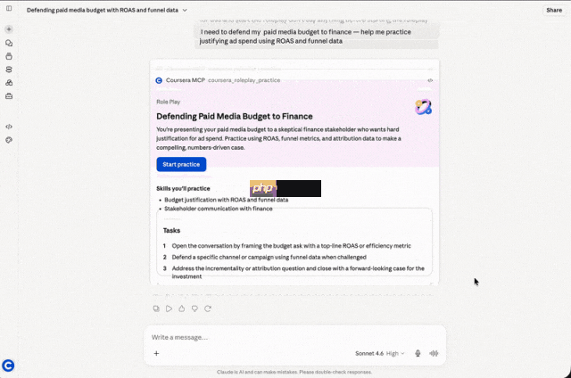The image size is (571, 378).
Task: Click the 'Claude is AI' disclaimer text
Action: click(x=294, y=372)
